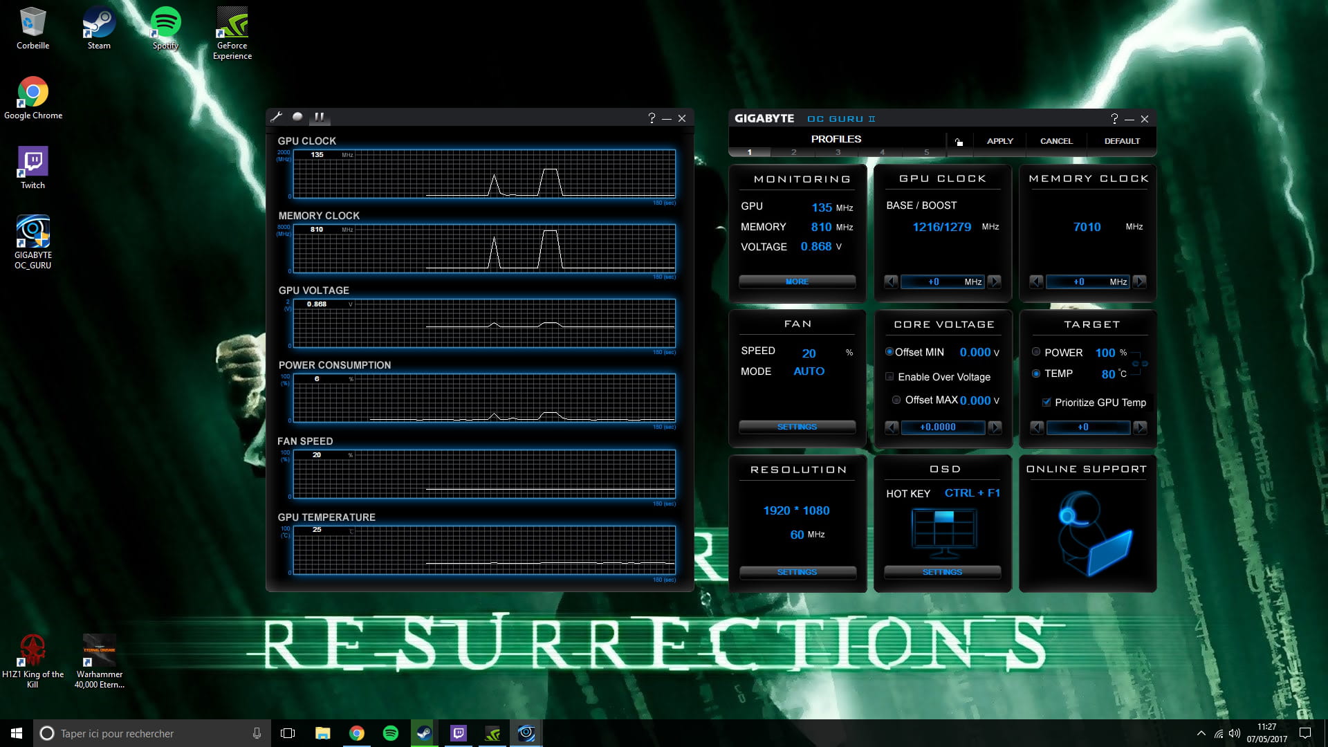Image resolution: width=1328 pixels, height=747 pixels.
Task: Switch to profile 5 tab
Action: point(926,152)
